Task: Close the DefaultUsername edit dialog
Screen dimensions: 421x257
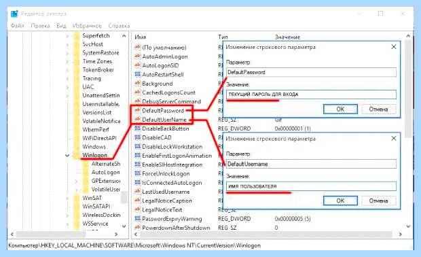Action: click(x=394, y=139)
